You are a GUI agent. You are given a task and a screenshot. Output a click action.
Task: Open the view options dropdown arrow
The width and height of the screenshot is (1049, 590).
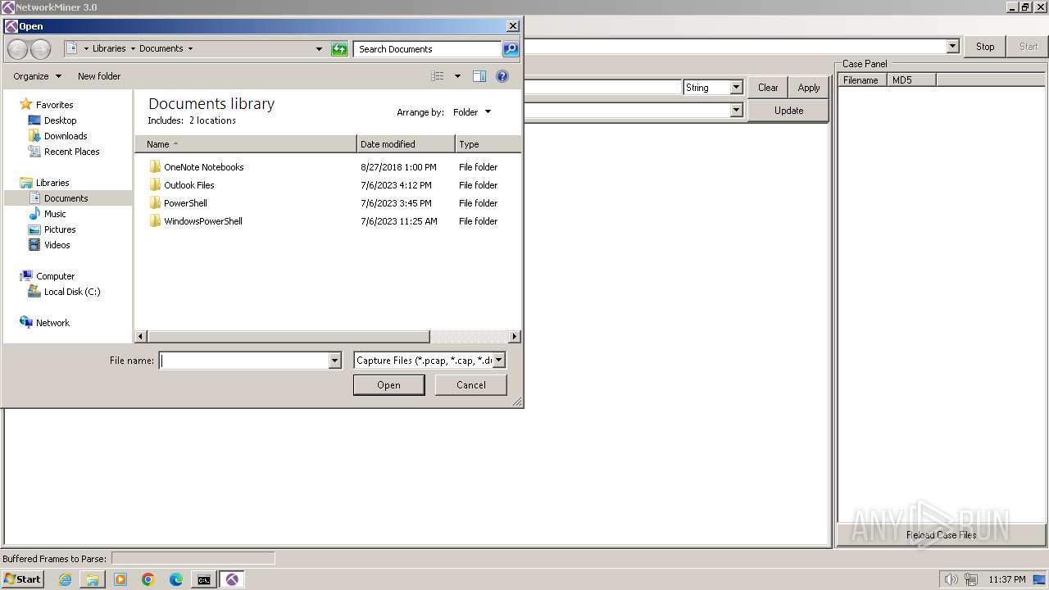pos(457,76)
